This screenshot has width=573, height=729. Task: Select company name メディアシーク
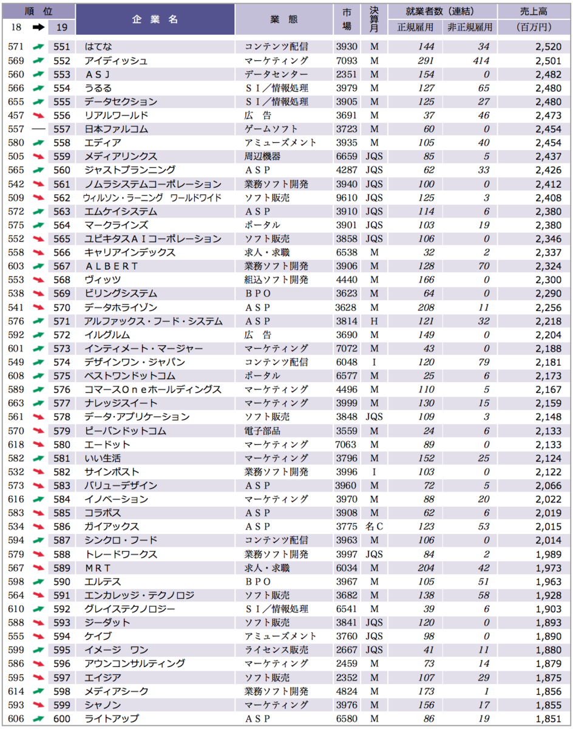(117, 691)
